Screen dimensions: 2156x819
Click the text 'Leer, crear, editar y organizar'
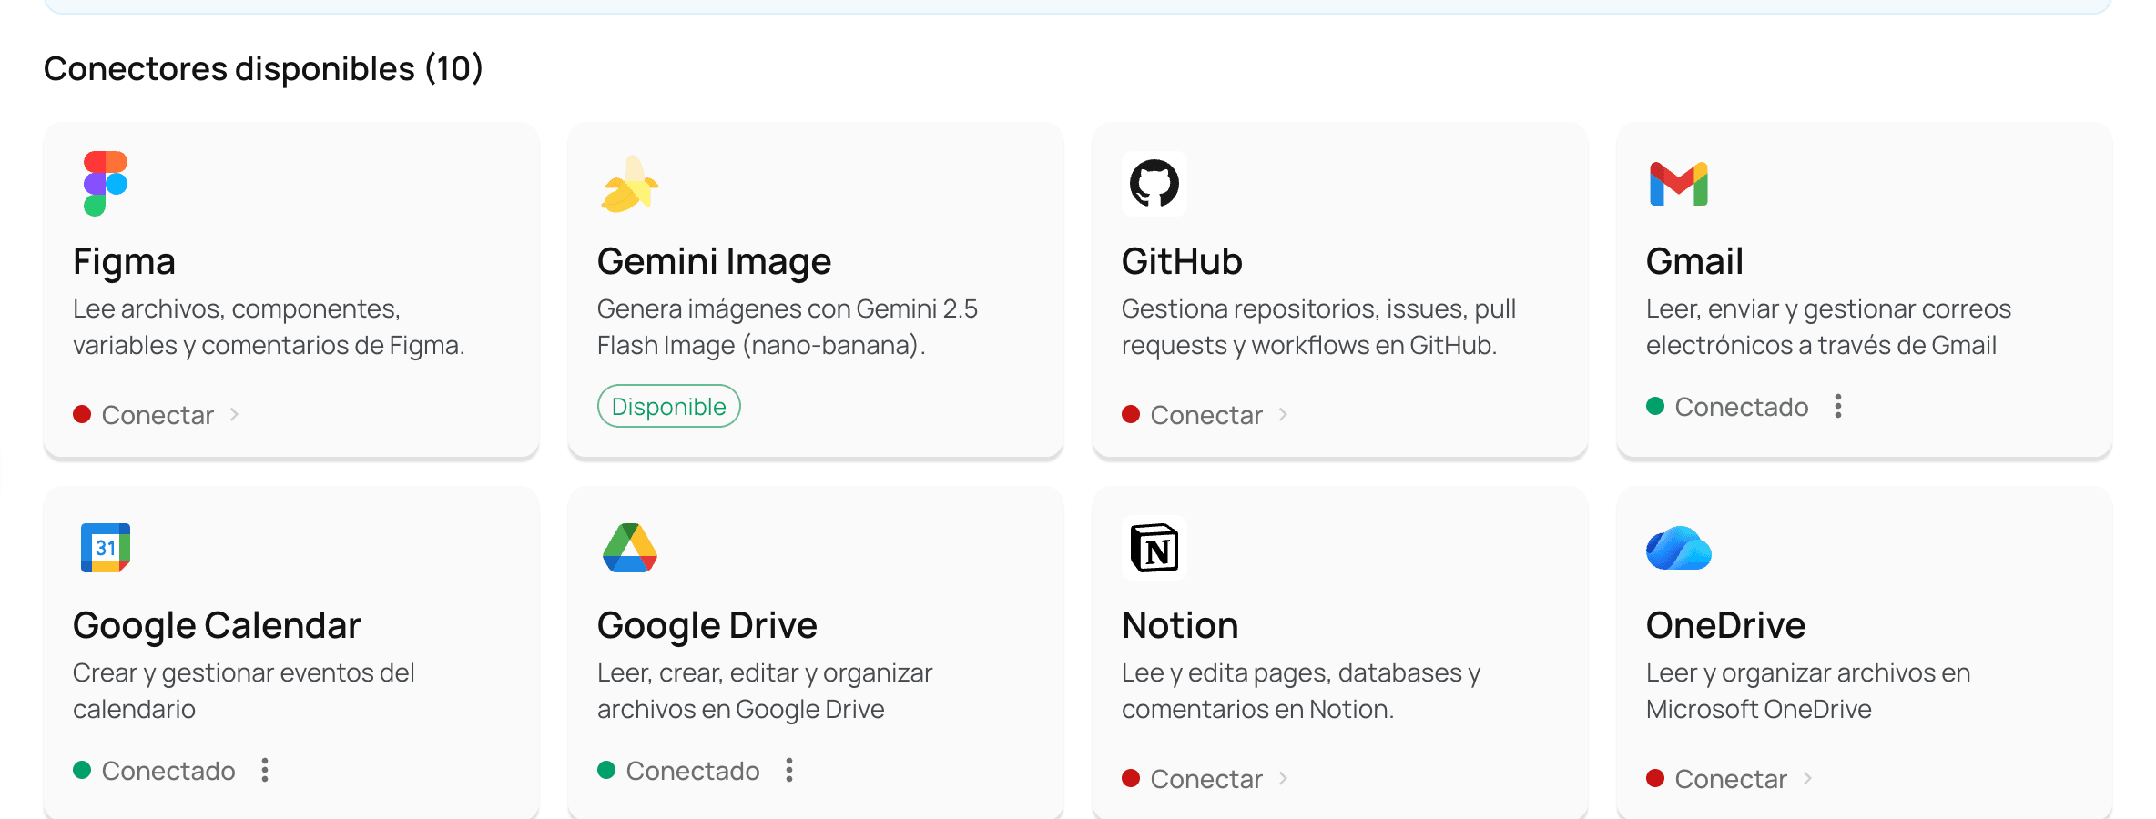(765, 673)
